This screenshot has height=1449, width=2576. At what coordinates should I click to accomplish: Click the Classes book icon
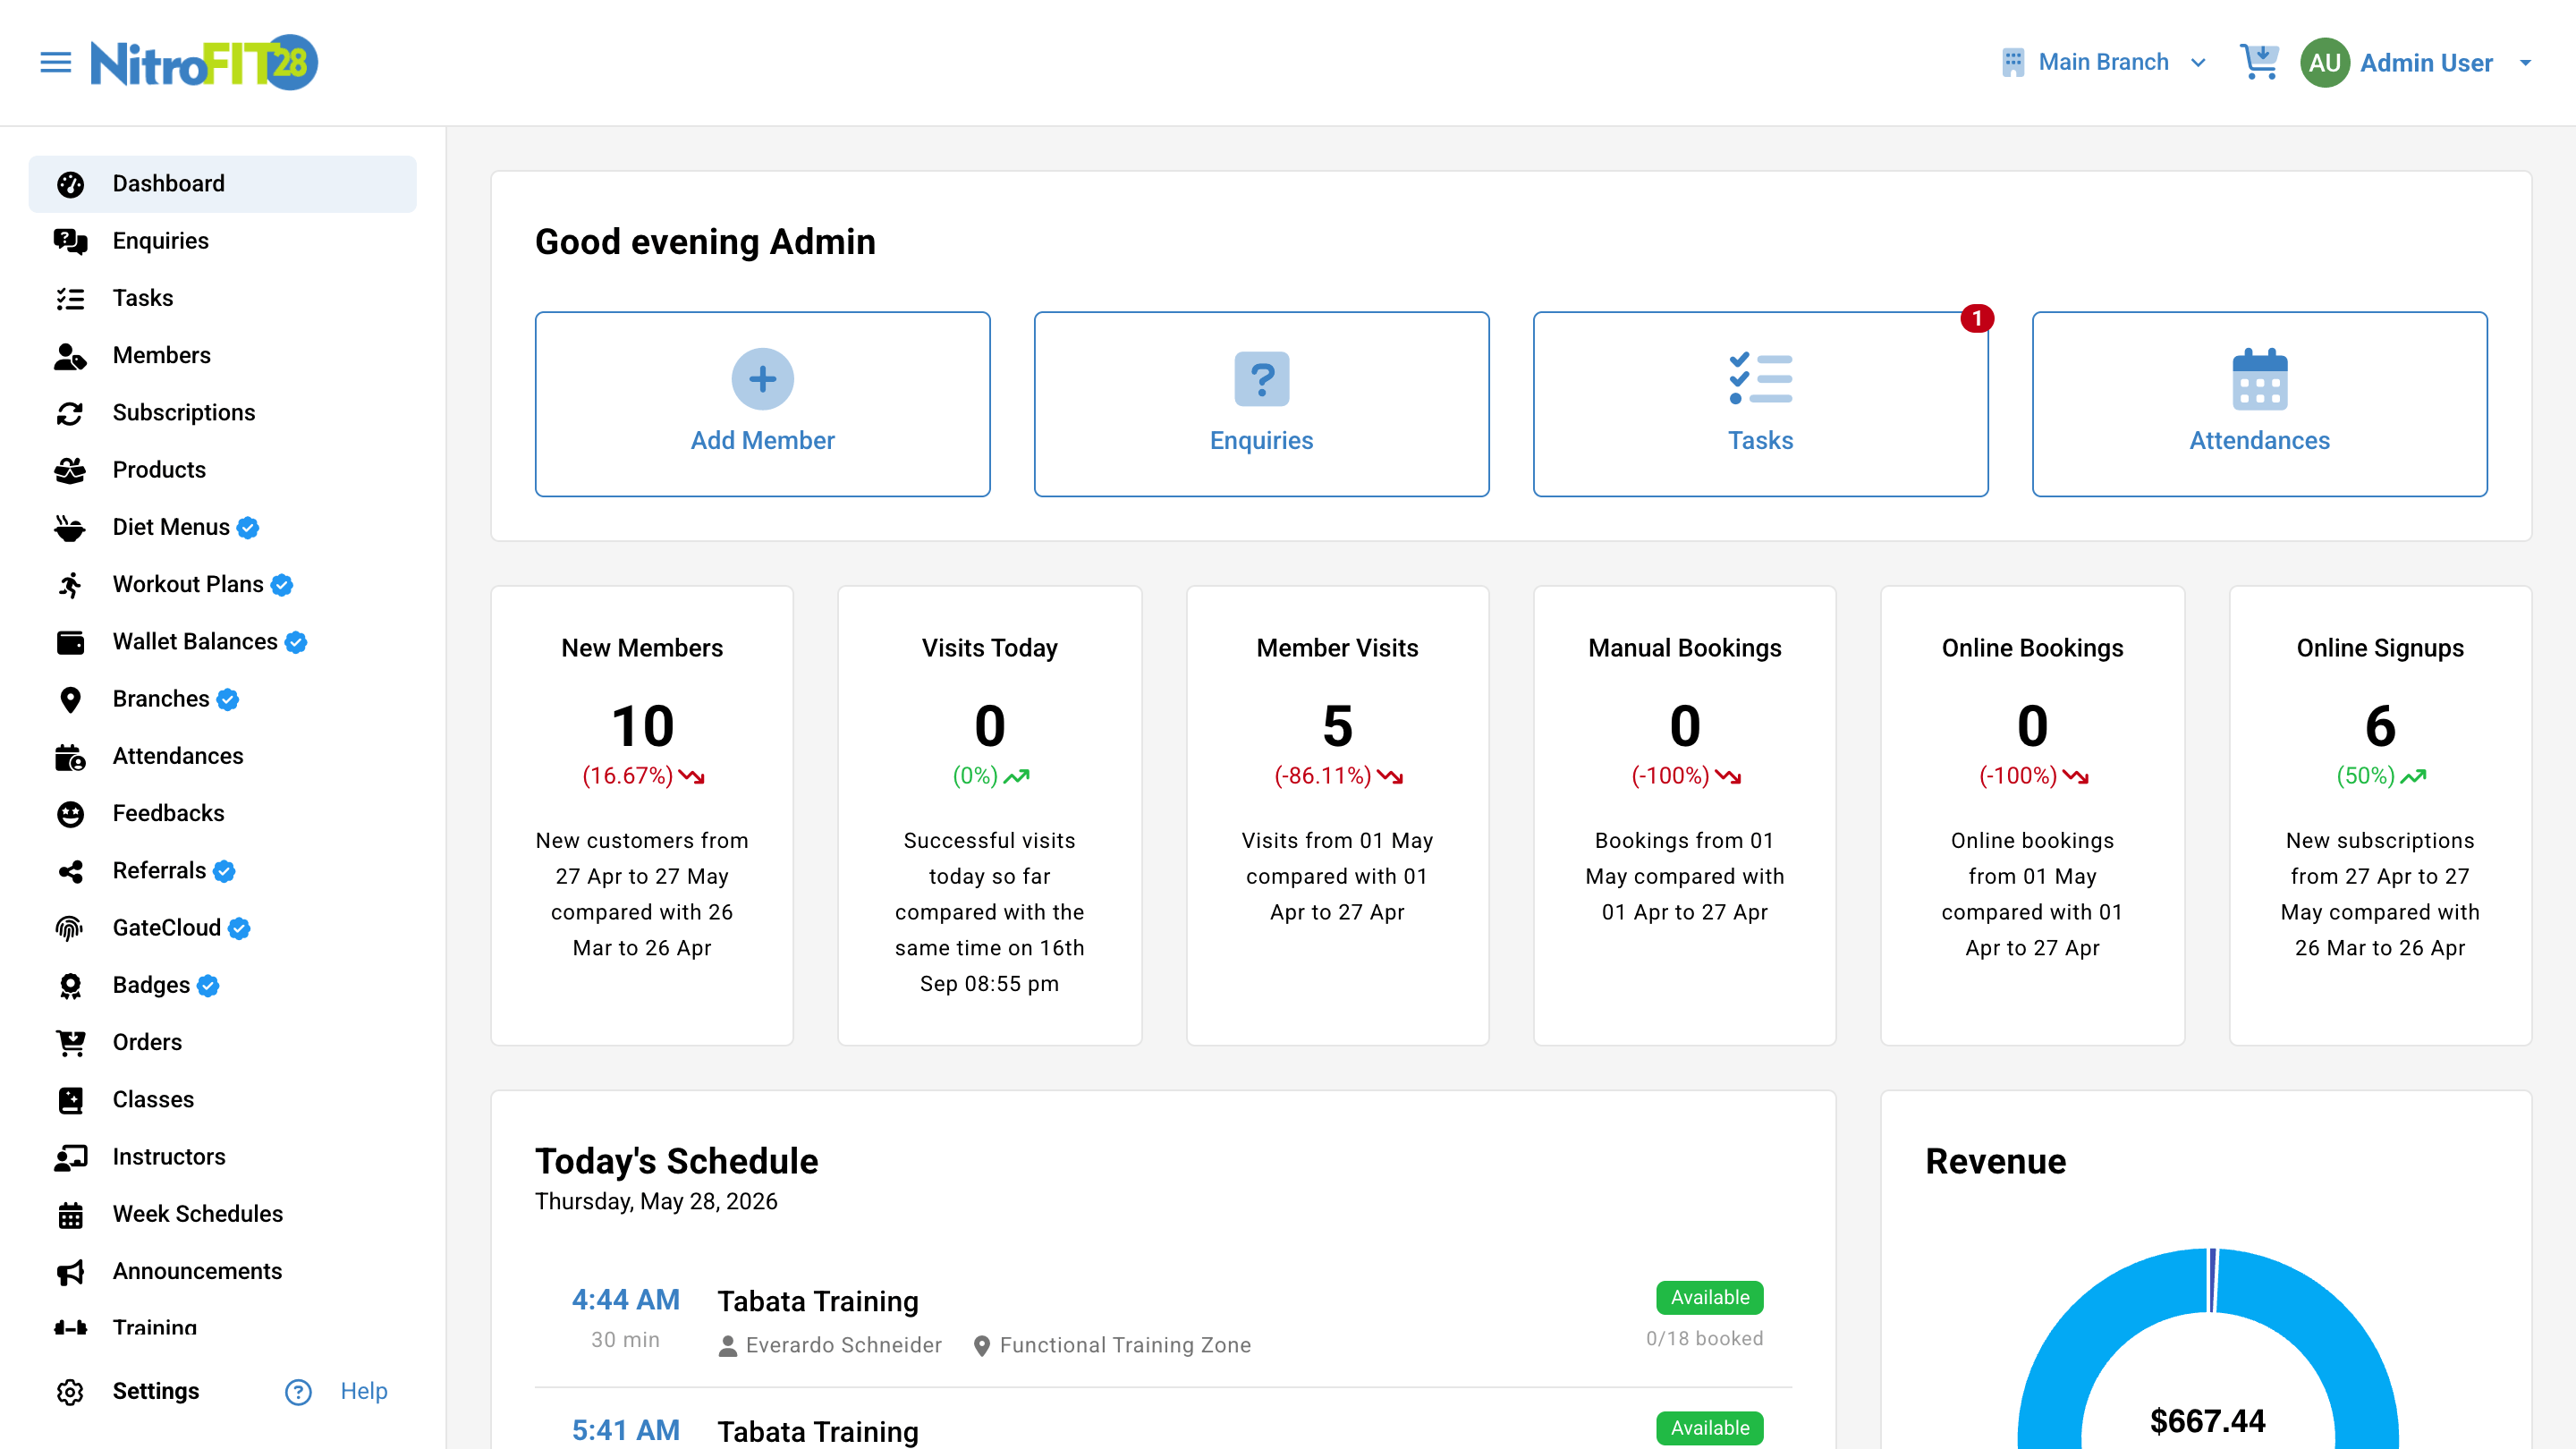coord(70,1100)
